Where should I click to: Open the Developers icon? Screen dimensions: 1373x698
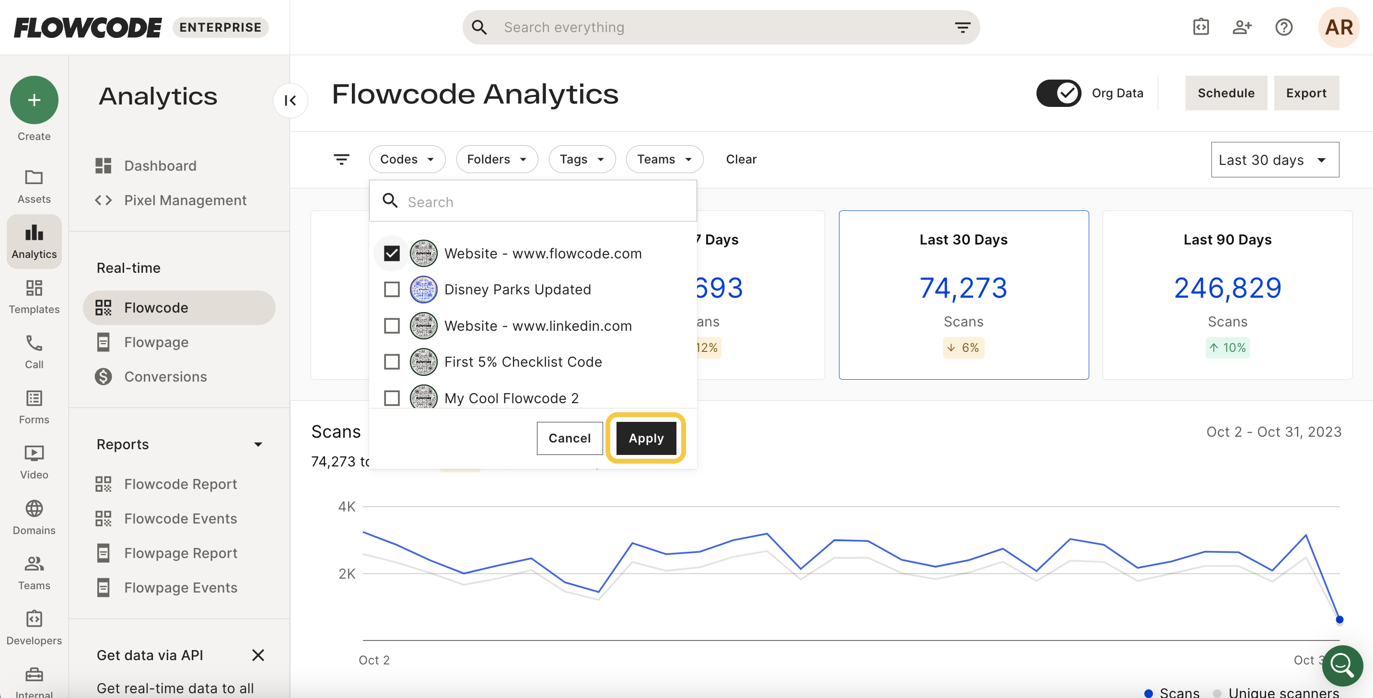click(34, 618)
